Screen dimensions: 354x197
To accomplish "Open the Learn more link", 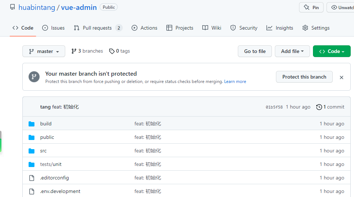I will click(235, 82).
